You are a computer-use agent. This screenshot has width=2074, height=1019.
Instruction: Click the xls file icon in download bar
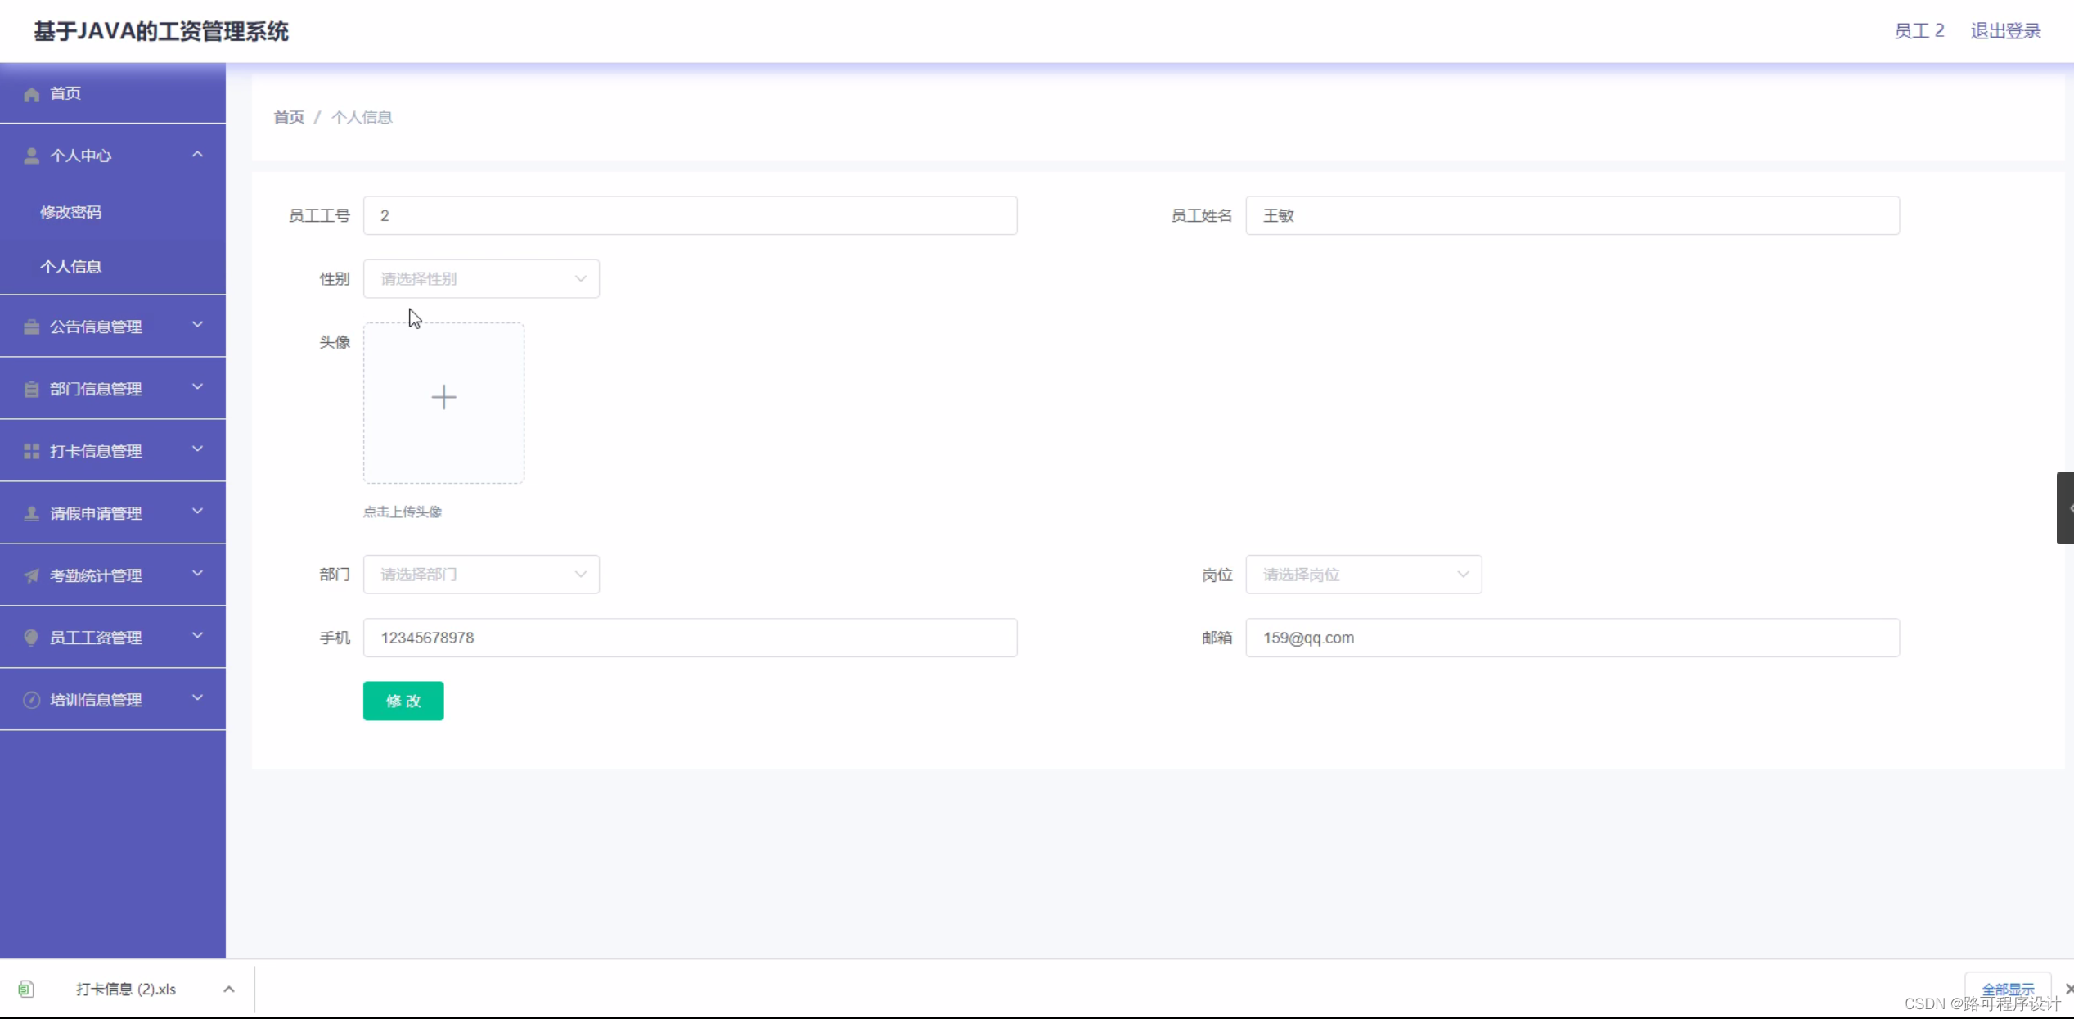(x=26, y=989)
